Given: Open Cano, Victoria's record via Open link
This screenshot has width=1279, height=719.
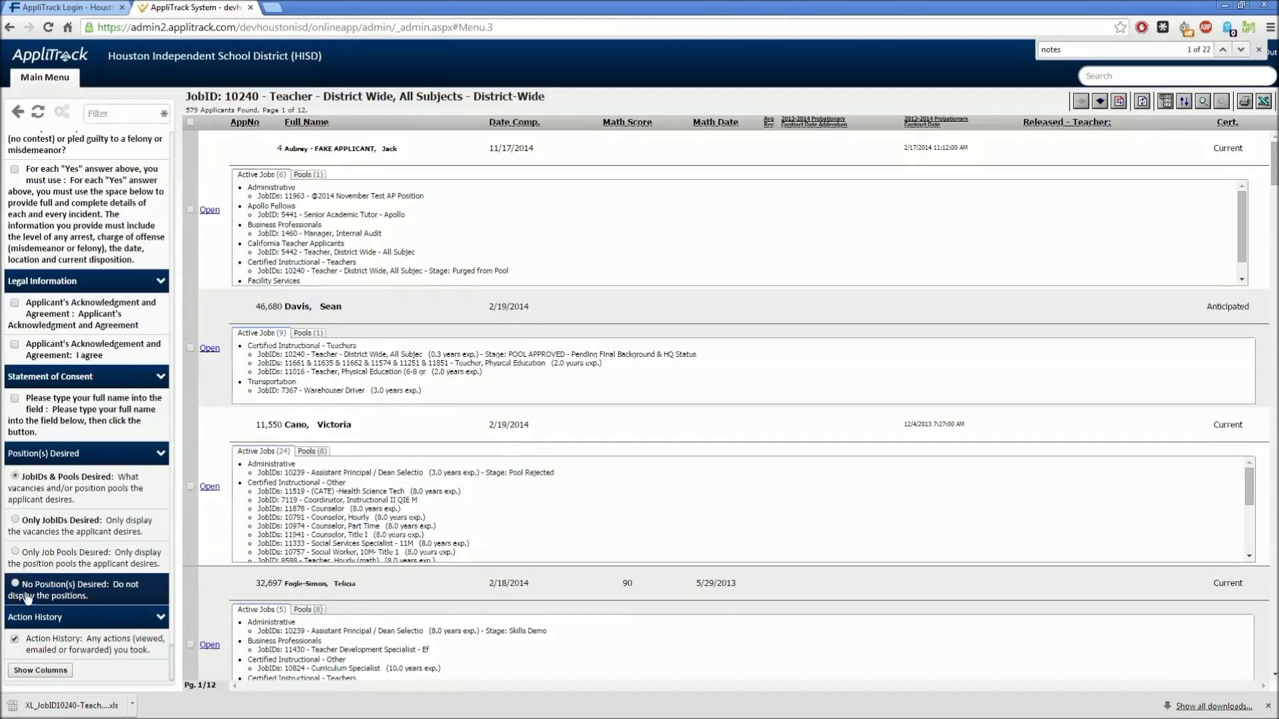Looking at the screenshot, I should (209, 486).
